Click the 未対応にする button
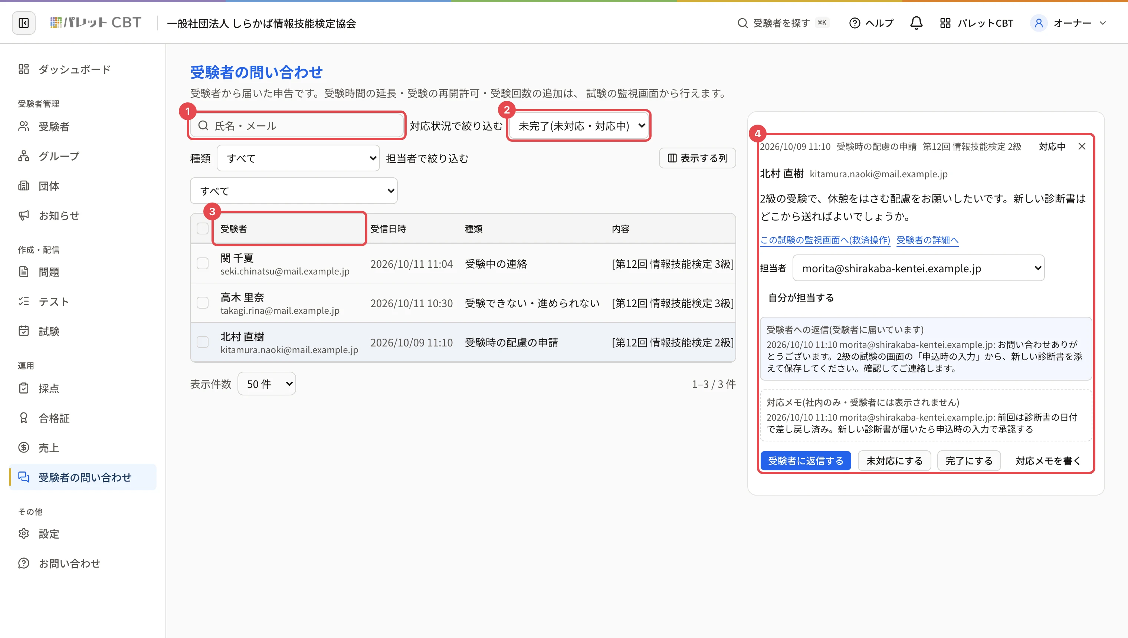The image size is (1128, 638). click(x=895, y=461)
